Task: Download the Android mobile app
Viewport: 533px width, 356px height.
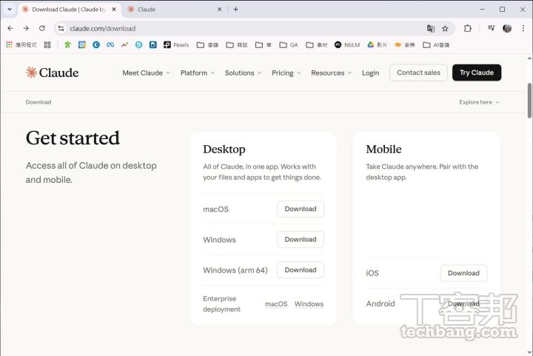Action: pyautogui.click(x=463, y=303)
